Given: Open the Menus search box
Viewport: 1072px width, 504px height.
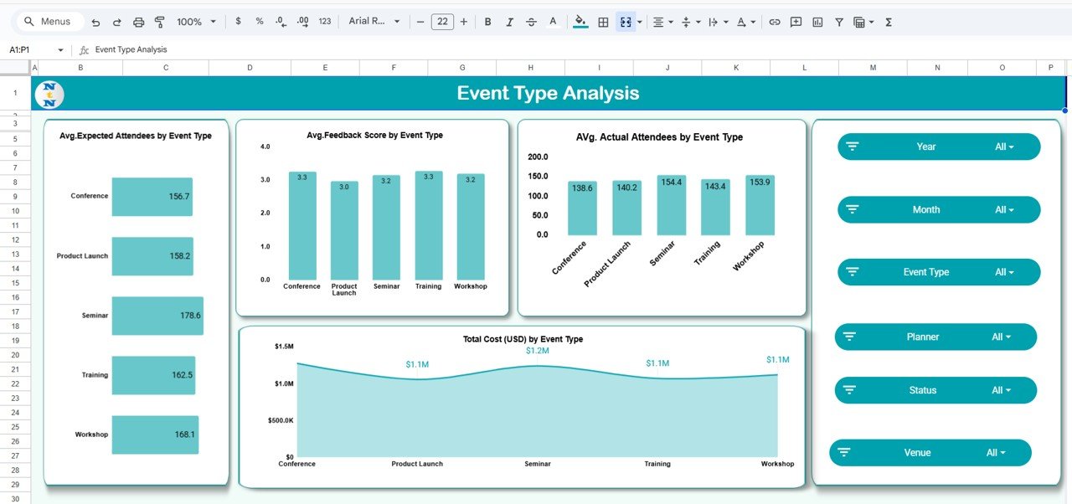Looking at the screenshot, I should (49, 22).
